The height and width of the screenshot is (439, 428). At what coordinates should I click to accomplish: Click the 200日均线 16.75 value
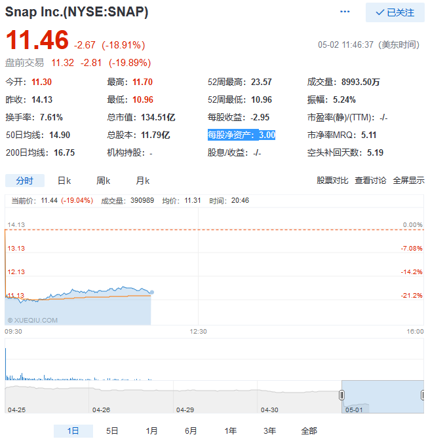[x=64, y=152]
